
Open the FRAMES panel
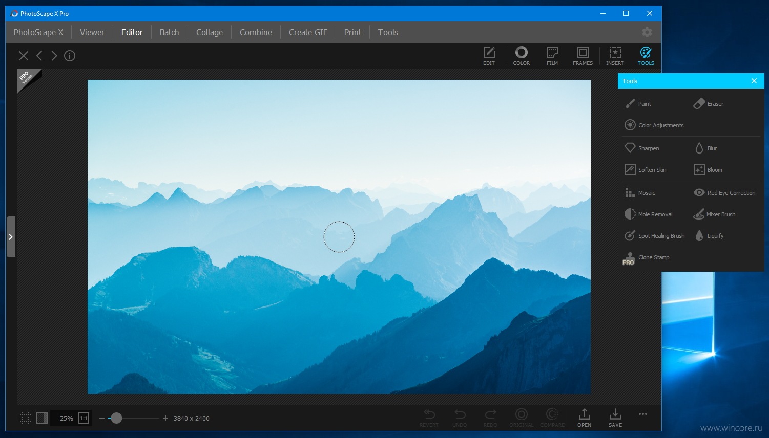[x=583, y=56]
